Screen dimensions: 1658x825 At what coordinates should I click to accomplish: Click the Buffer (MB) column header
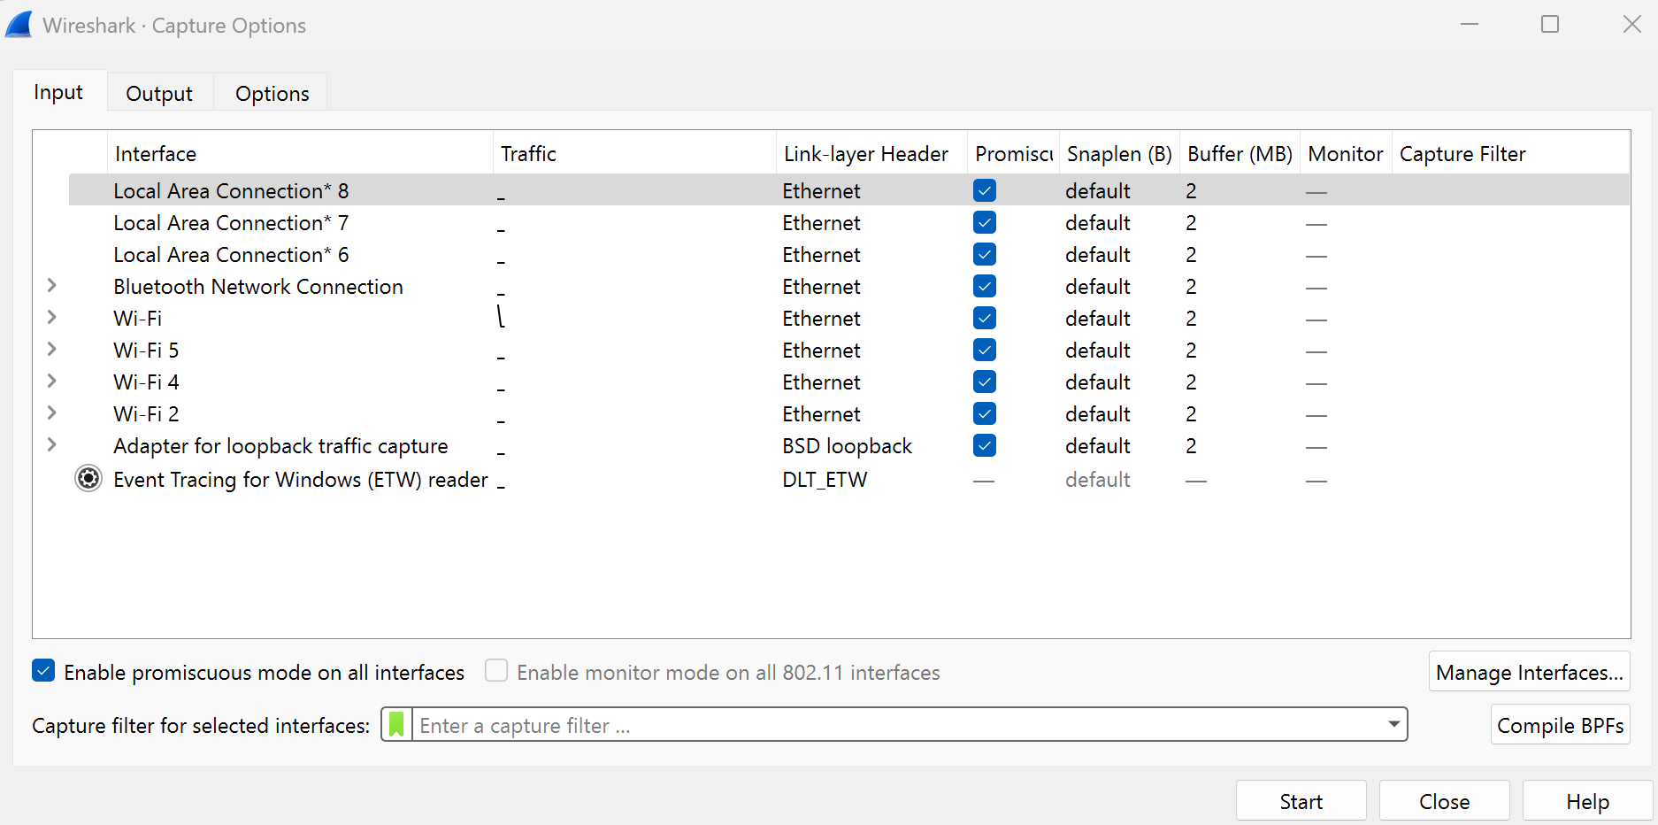coord(1240,153)
